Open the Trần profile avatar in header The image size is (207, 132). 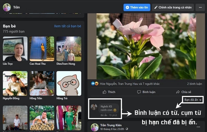[7, 7]
